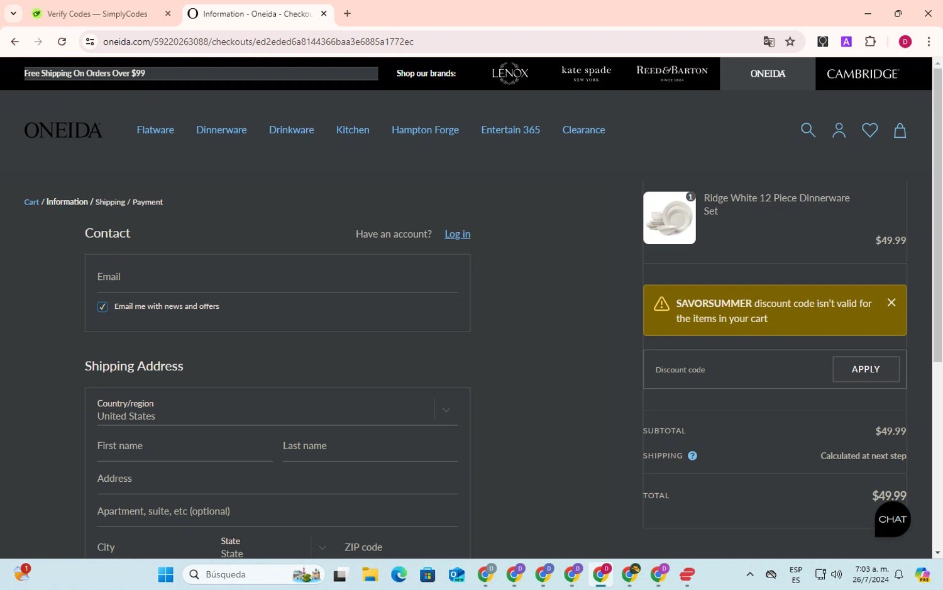Click the City field
Image resolution: width=943 pixels, height=590 pixels.
[154, 547]
